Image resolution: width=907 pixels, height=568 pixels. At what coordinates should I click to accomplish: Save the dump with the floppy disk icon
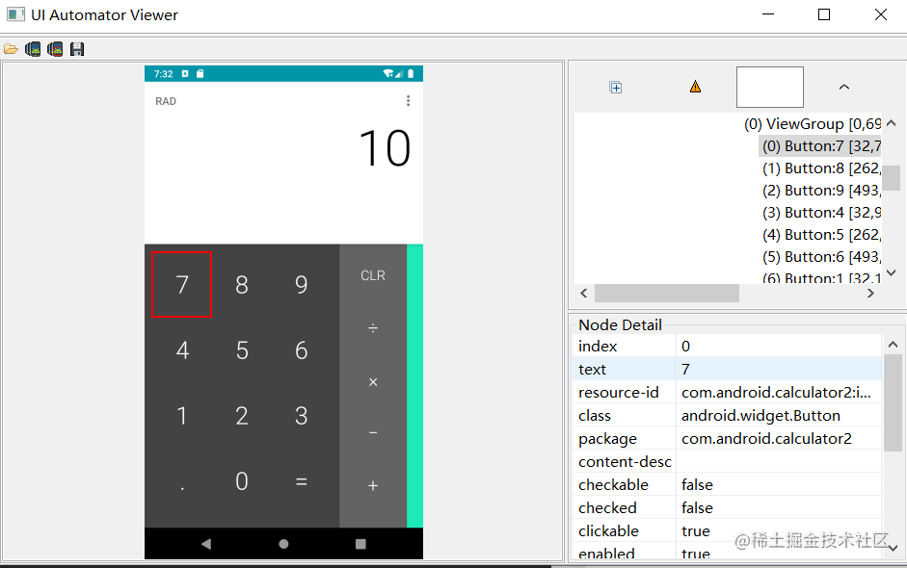click(x=77, y=49)
